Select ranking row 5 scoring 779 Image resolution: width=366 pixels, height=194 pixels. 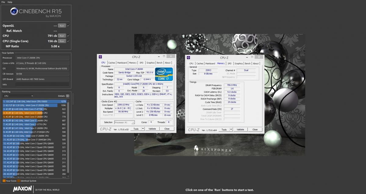point(34,117)
